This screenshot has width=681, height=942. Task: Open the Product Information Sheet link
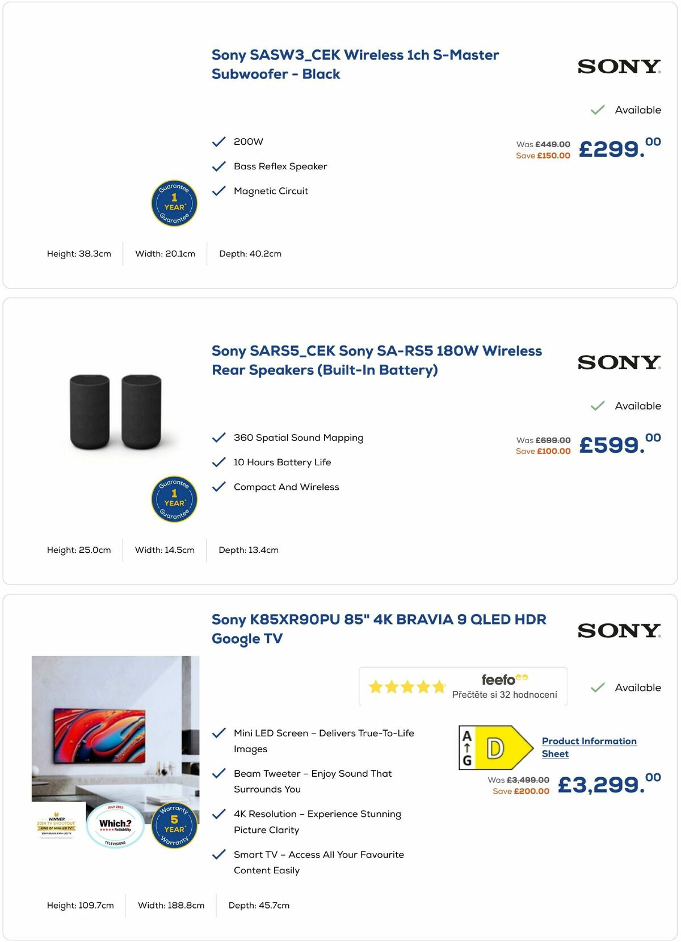click(588, 747)
